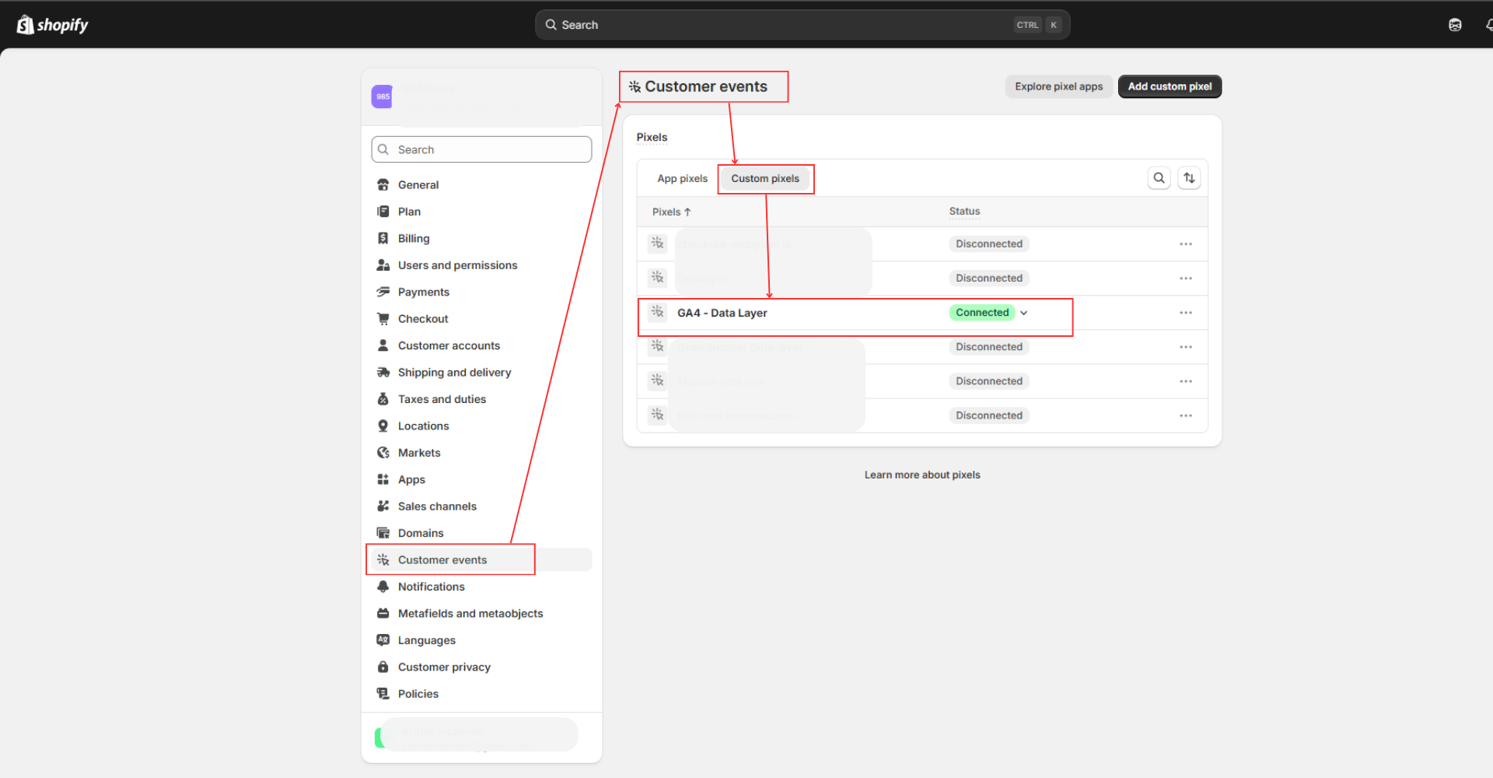Expand the Connected status dropdown for GA4
1493x778 pixels.
click(x=1024, y=313)
